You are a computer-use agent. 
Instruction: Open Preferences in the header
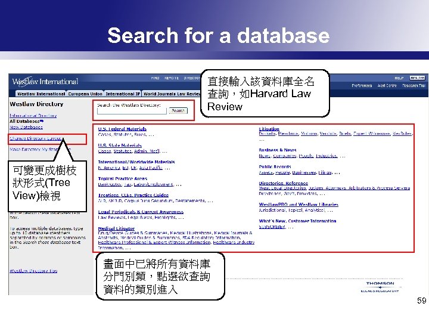362,86
